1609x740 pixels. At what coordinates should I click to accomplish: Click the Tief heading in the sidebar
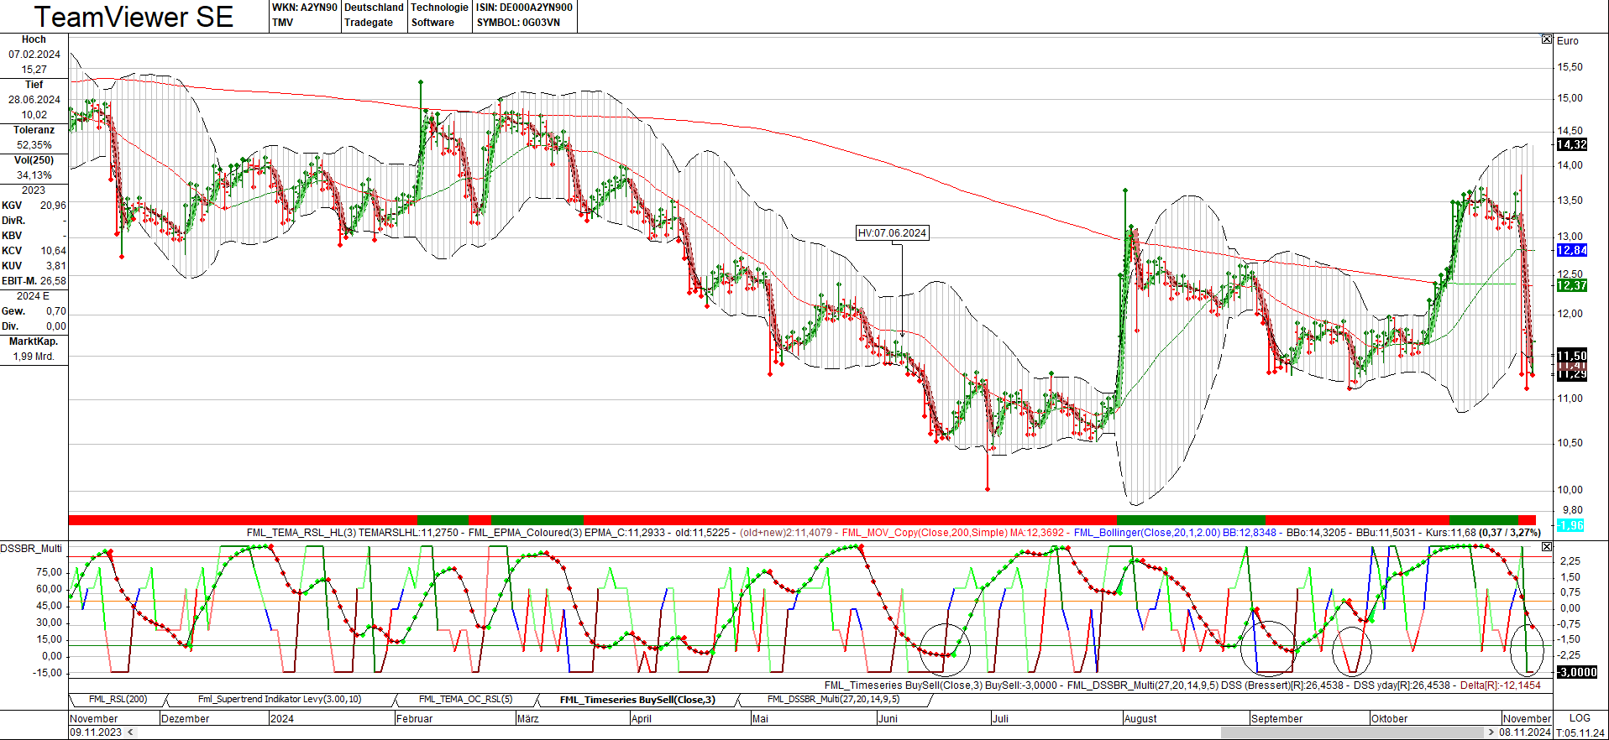pos(34,85)
